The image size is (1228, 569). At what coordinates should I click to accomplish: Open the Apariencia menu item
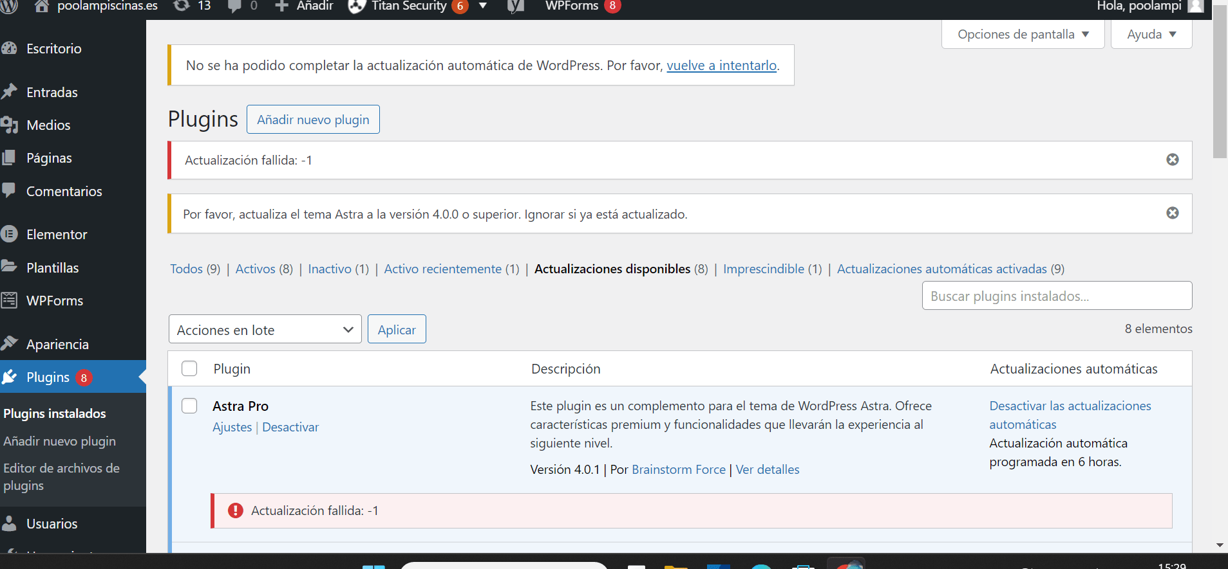pyautogui.click(x=57, y=344)
